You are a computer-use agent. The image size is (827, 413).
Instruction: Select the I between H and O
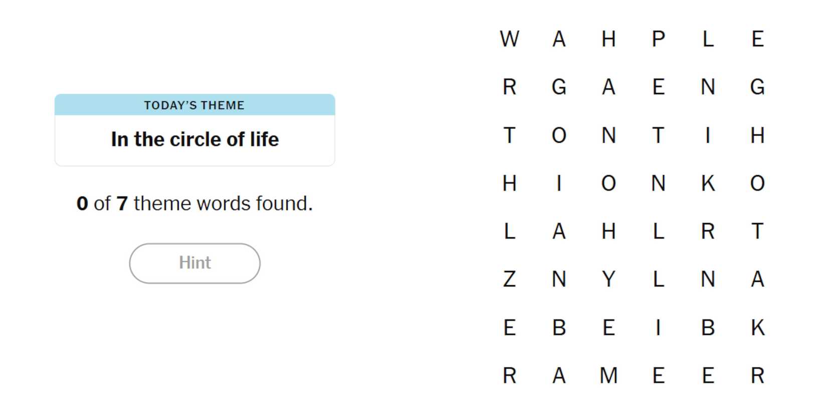(x=559, y=183)
